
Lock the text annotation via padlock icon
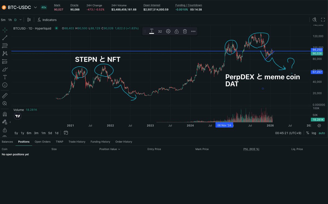[x=177, y=31]
